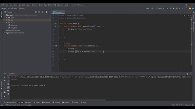Pin the Run tab with pin icon
The height and width of the screenshot is (109, 195).
(5, 96)
